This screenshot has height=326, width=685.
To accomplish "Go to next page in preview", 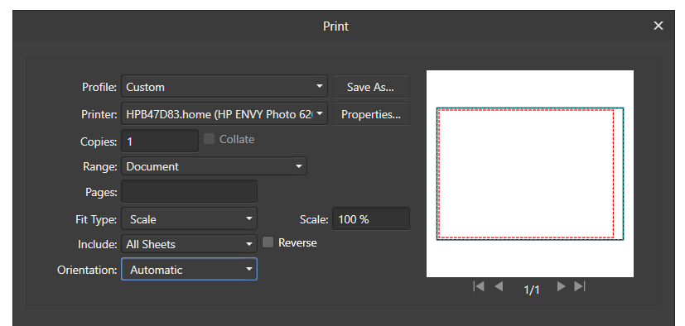I will [x=562, y=286].
